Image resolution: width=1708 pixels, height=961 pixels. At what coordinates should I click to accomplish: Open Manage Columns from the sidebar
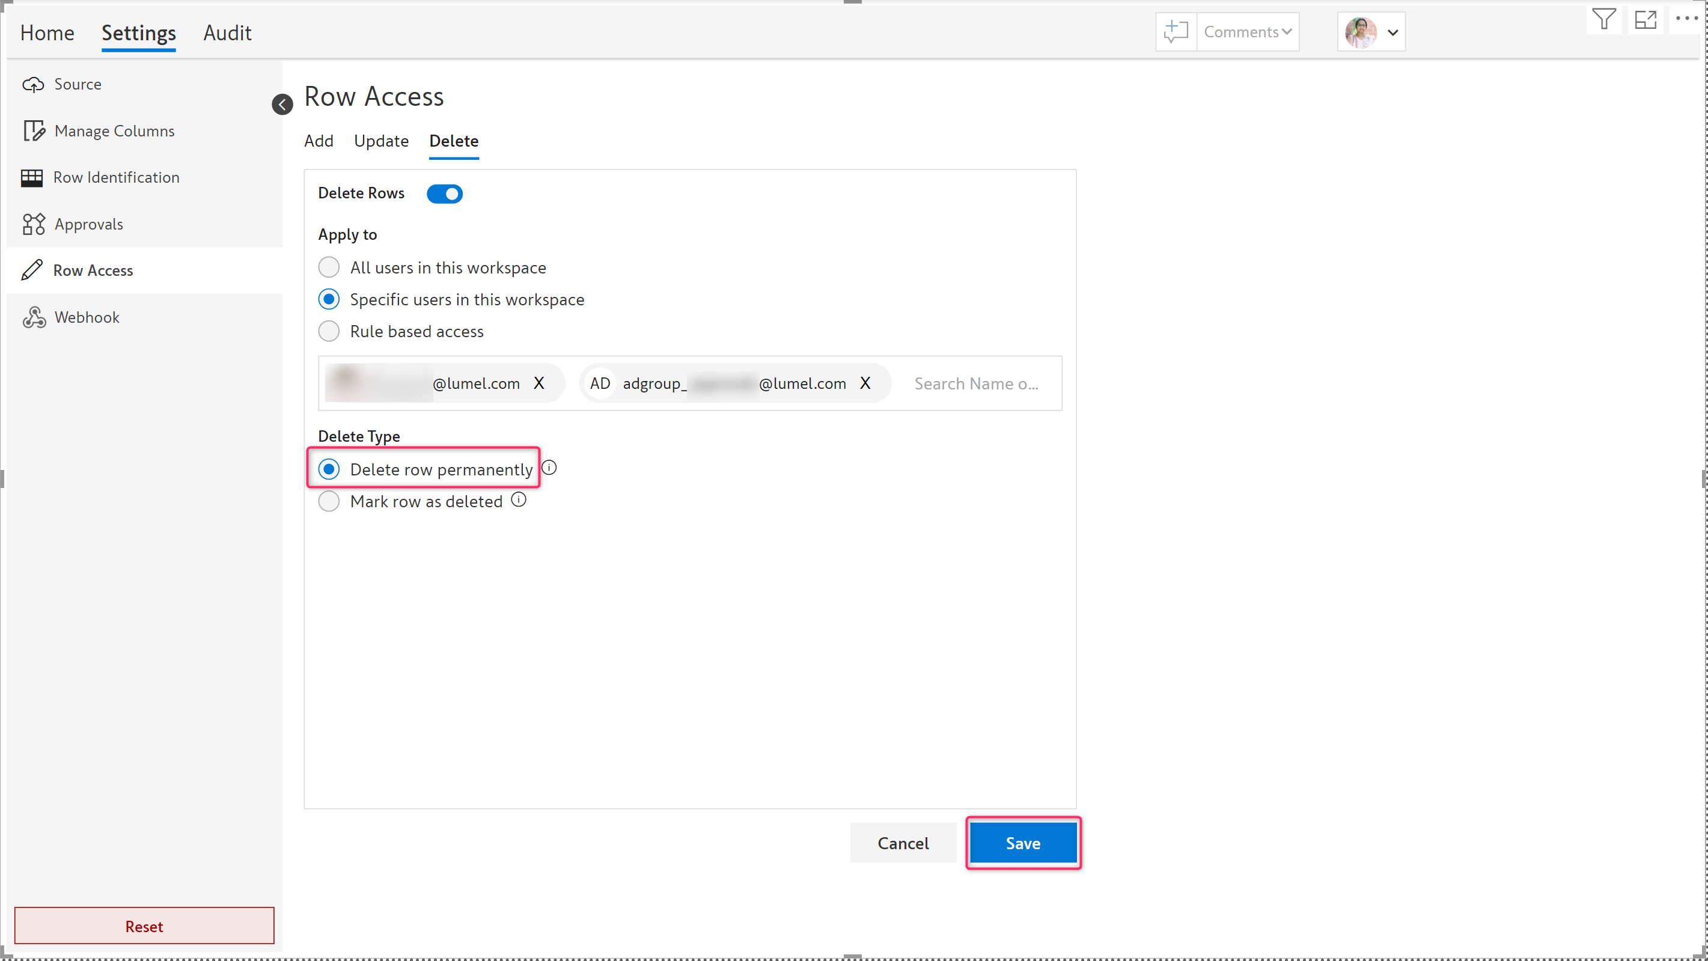(x=114, y=130)
